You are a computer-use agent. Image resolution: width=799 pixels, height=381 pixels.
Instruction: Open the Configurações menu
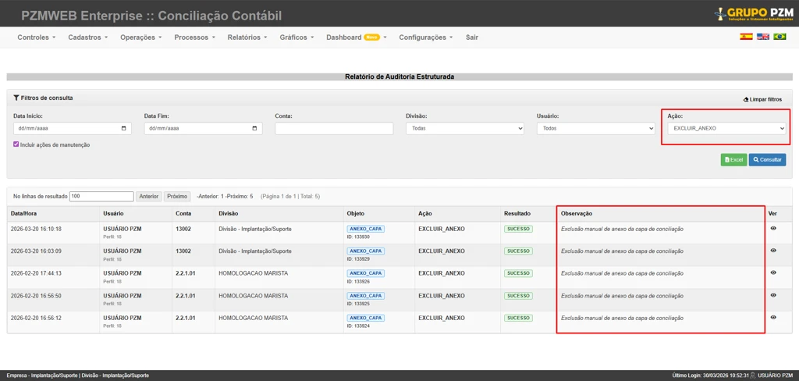[426, 37]
